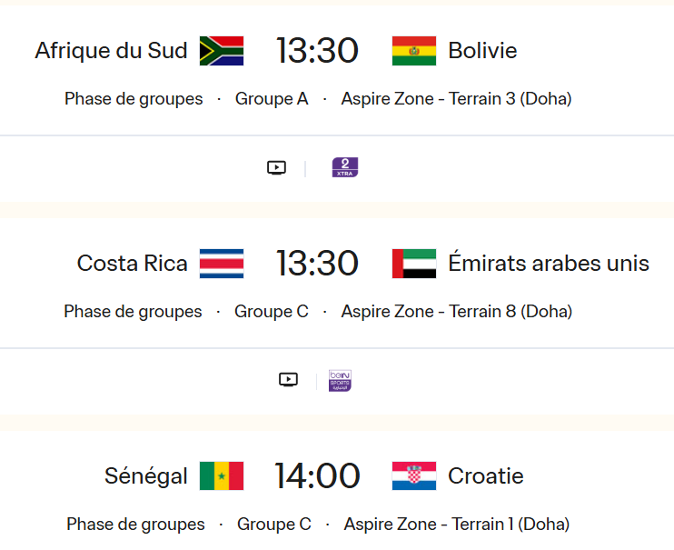Screen dimensions: 674x550
Task: Click the United Arab Emirates flag
Action: click(x=414, y=264)
